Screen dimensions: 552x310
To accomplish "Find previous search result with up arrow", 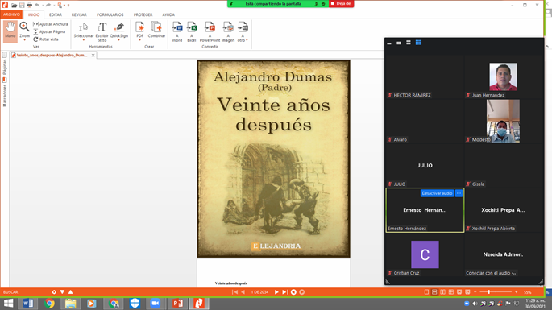I will coord(70,292).
